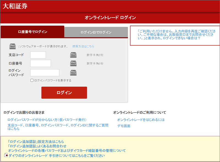Click the オンライントレード ログイン heading
This screenshot has width=220, height=162.
point(110,18)
